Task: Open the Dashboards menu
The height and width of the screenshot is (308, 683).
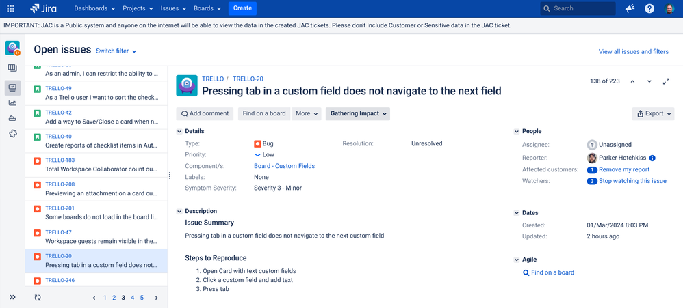Action: click(94, 8)
